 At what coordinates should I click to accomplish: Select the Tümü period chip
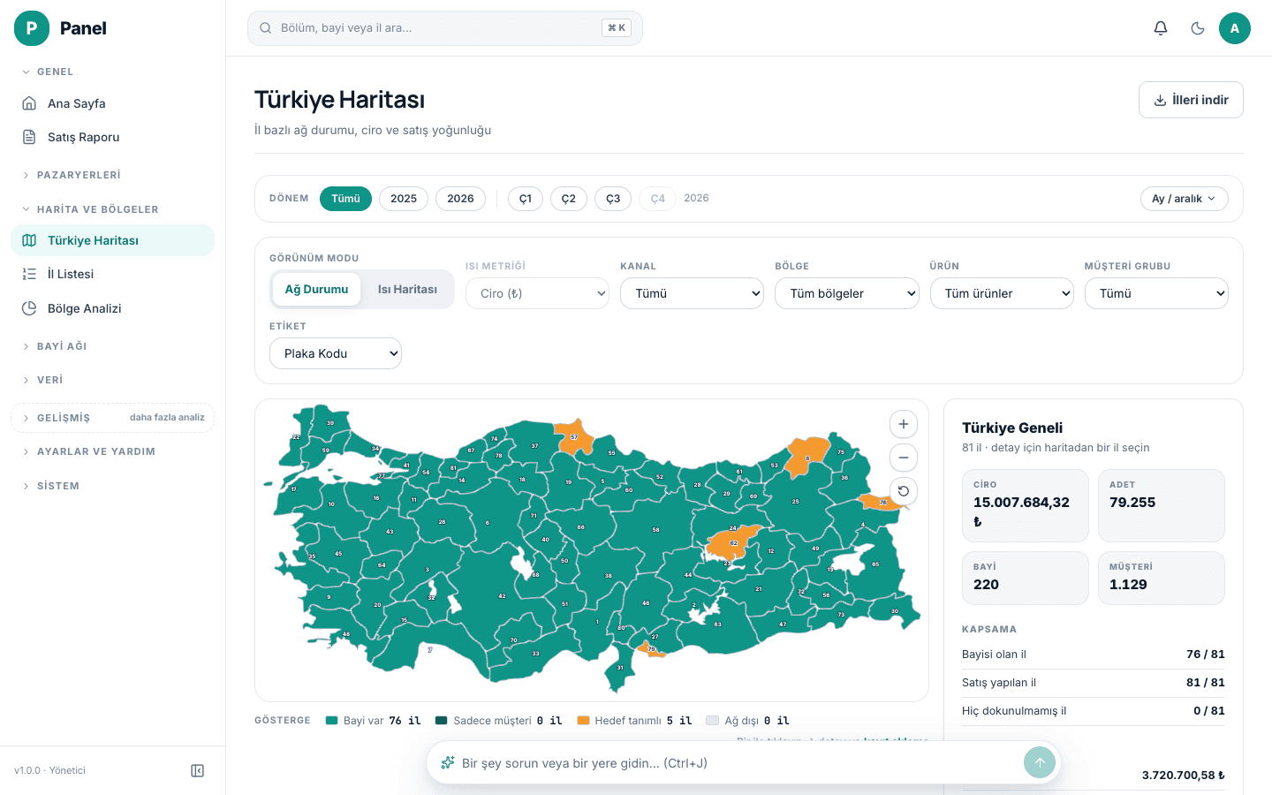[x=345, y=199]
